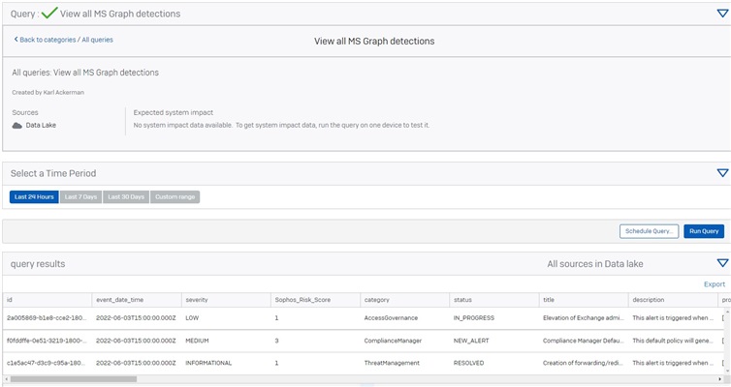Export the query results
Viewport: 731px width, 387px height.
click(x=715, y=284)
